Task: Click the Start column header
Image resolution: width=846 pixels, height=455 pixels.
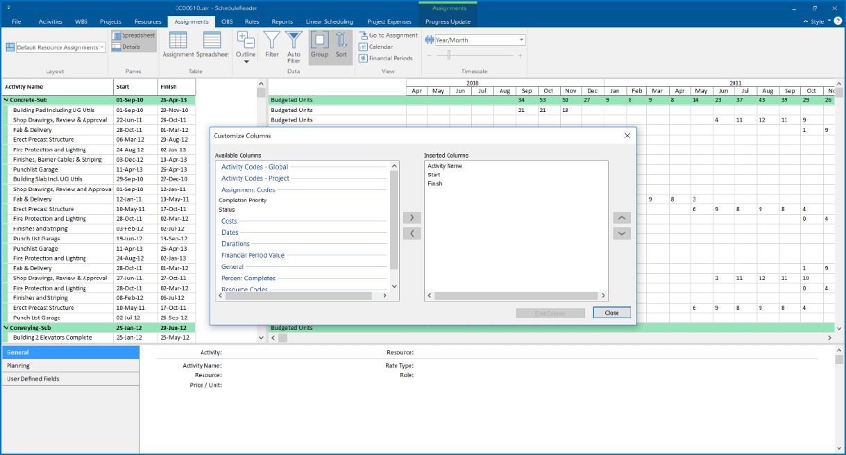Action: (136, 87)
